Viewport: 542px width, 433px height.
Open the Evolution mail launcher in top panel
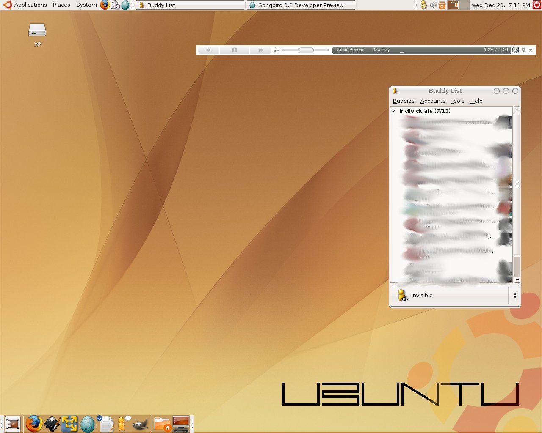tap(115, 5)
